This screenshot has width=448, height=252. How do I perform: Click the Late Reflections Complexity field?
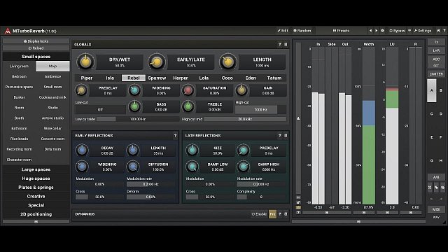click(261, 197)
